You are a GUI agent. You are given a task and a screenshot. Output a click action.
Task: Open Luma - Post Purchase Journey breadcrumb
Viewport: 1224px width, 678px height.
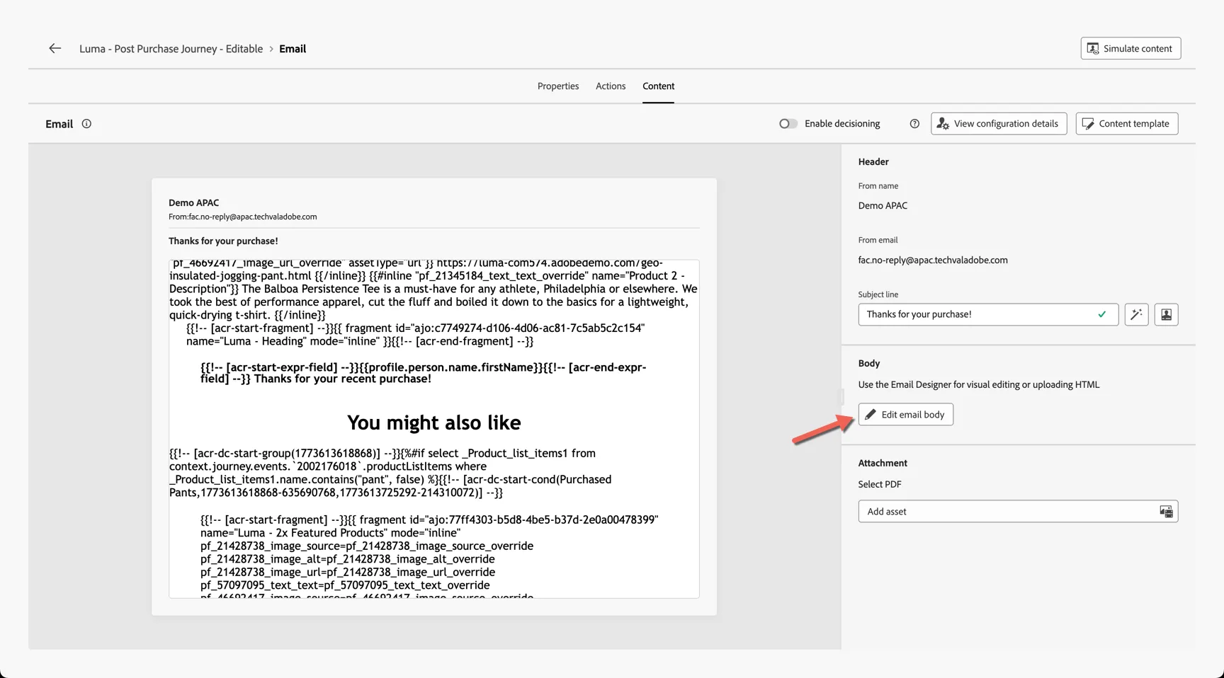pos(171,49)
